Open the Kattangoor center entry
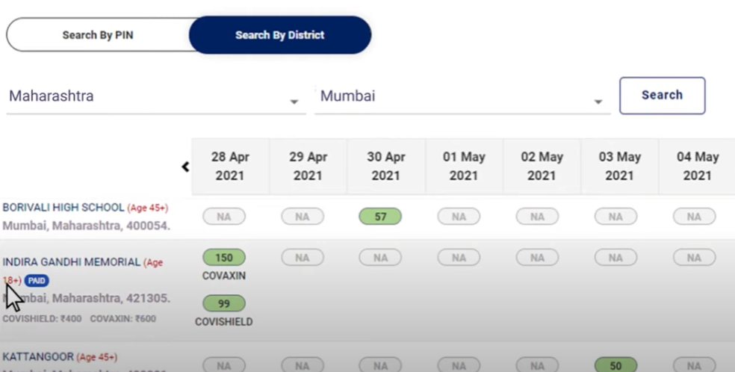 [x=38, y=357]
